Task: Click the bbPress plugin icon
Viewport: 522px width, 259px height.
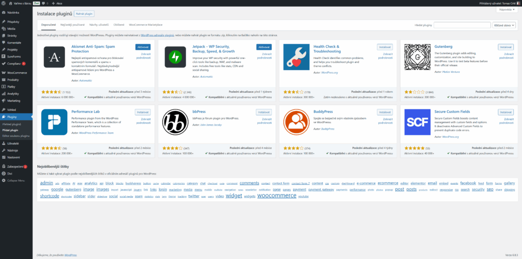Action: (x=175, y=122)
